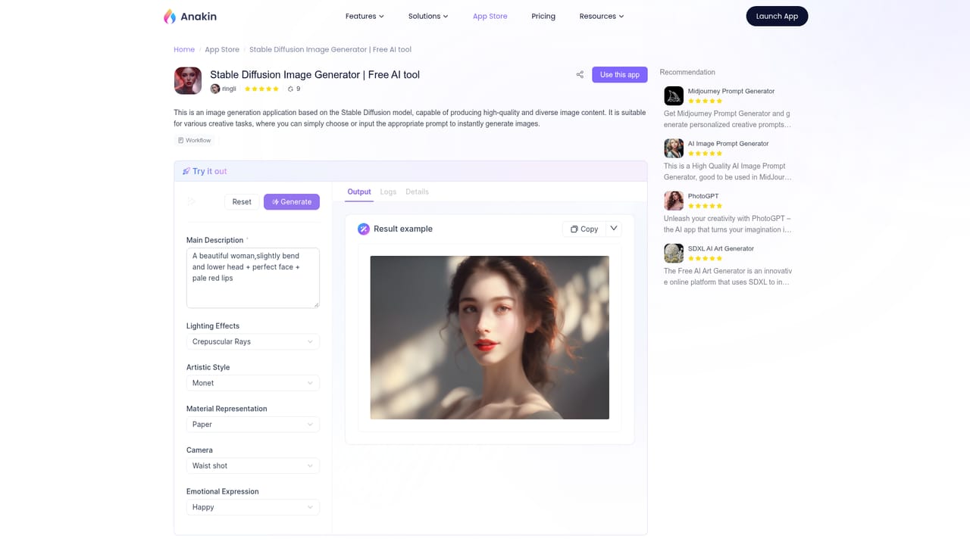The width and height of the screenshot is (970, 545).
Task: Click the Result example round icon
Action: tap(364, 229)
